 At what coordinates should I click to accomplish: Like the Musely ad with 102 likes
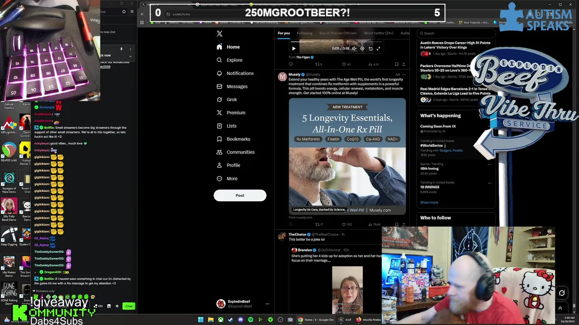point(346,224)
